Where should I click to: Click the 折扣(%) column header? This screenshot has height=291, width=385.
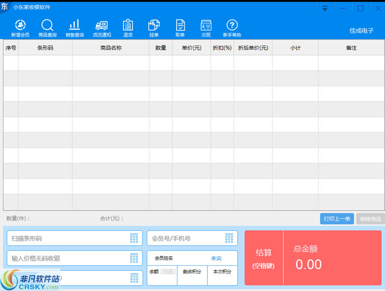[222, 48]
